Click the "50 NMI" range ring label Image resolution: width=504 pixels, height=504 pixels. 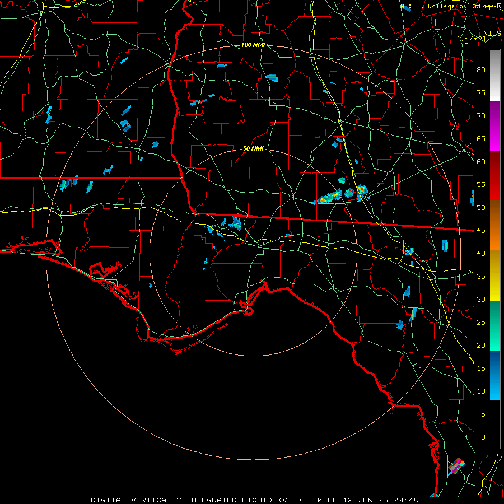(253, 148)
